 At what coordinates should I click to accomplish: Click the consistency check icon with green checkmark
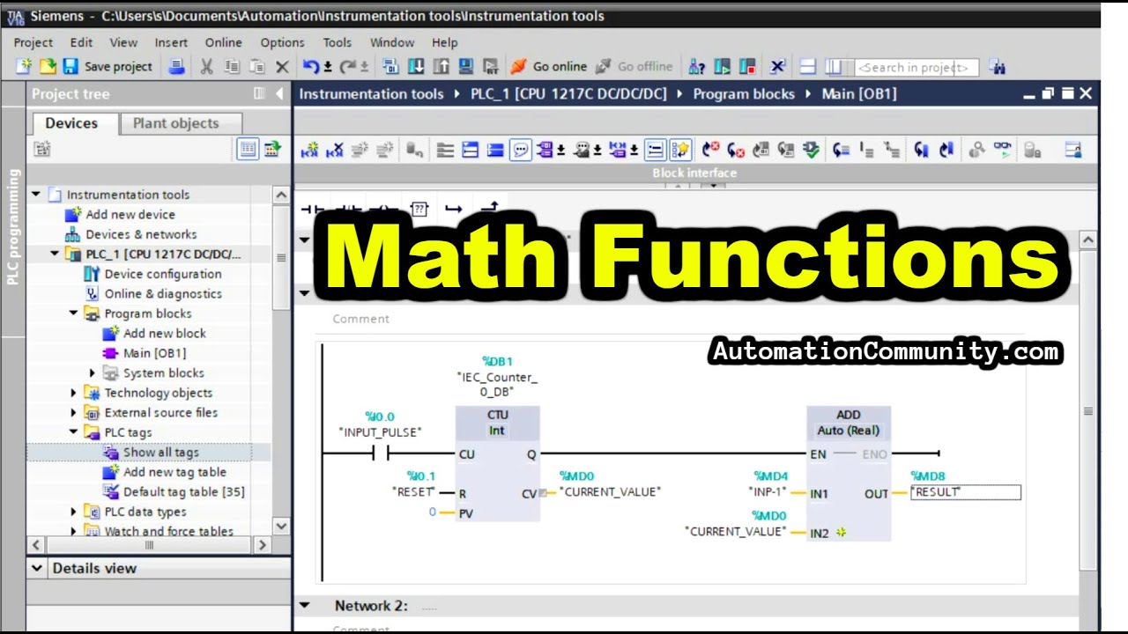click(x=811, y=150)
